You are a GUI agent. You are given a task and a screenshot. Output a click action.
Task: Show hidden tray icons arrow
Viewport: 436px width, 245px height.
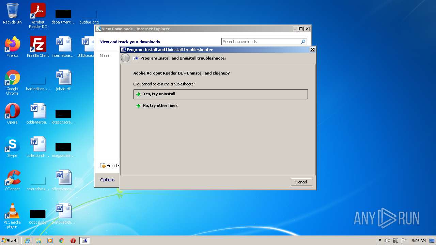380,241
